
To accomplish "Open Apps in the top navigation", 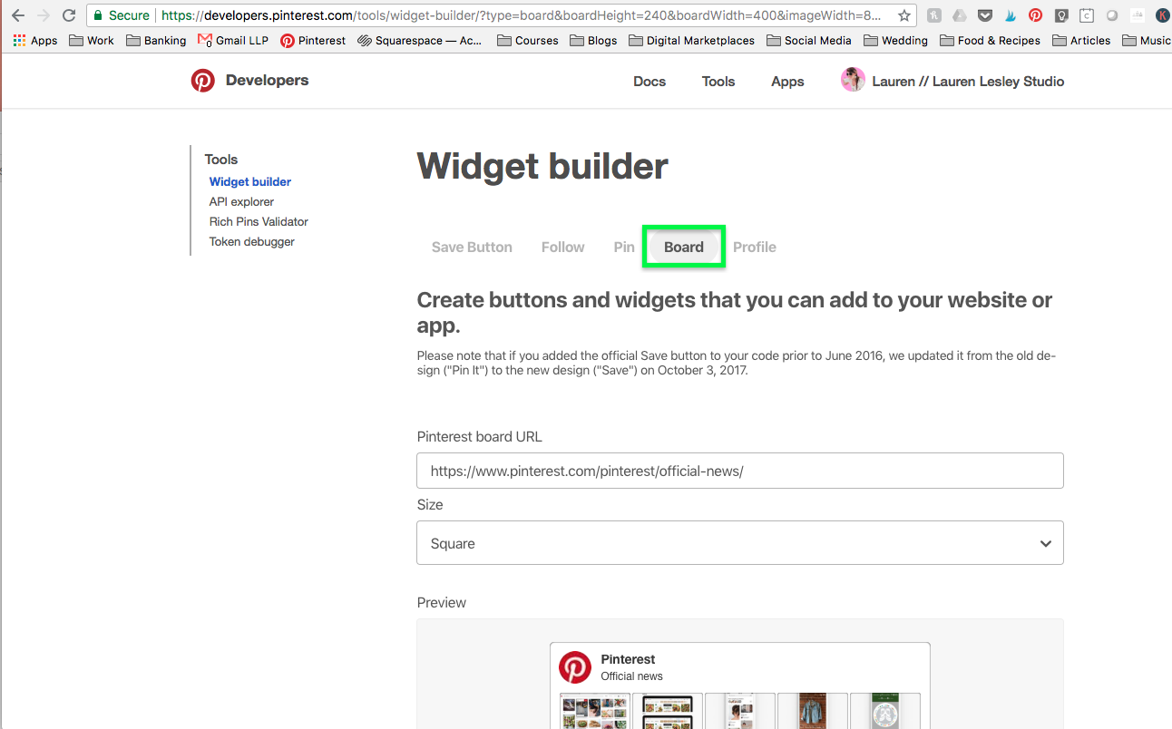I will click(787, 81).
